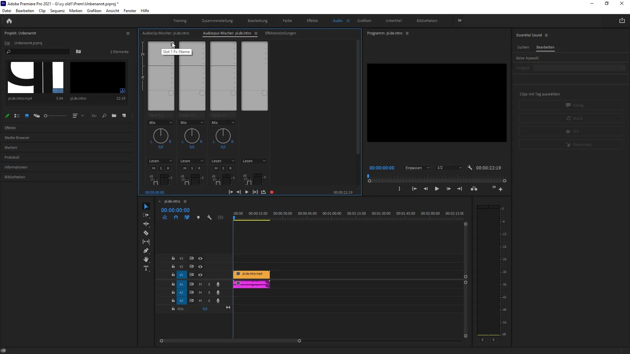Open the first channel's Mix output dropdown
630x354 pixels.
[x=160, y=123]
